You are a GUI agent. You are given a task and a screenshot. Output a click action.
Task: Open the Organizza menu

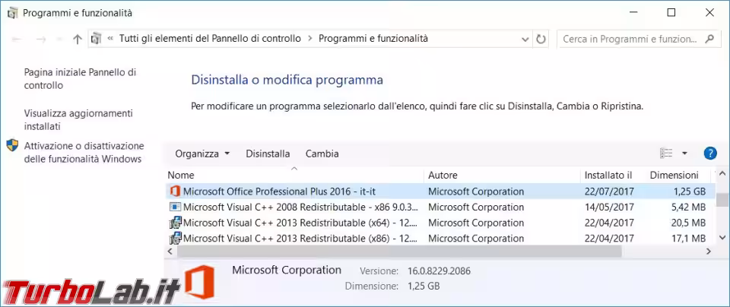pos(202,153)
